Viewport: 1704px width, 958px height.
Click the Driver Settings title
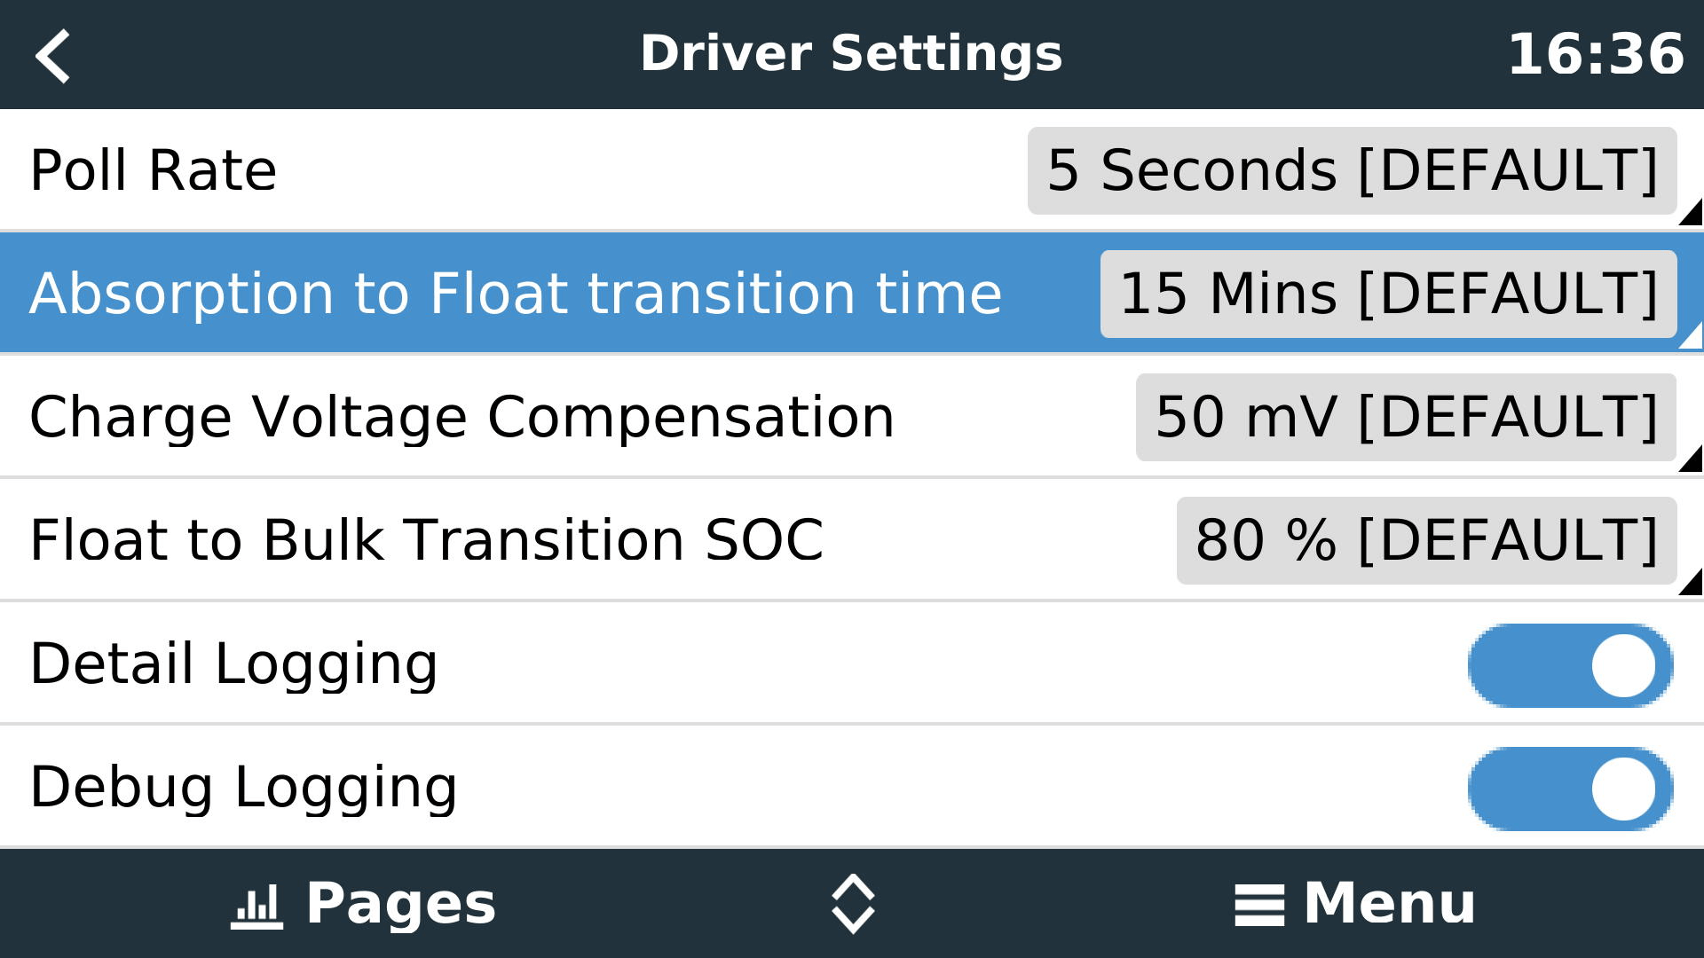(852, 55)
